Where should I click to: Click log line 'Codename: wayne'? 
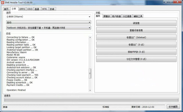pyautogui.click(x=16, y=57)
